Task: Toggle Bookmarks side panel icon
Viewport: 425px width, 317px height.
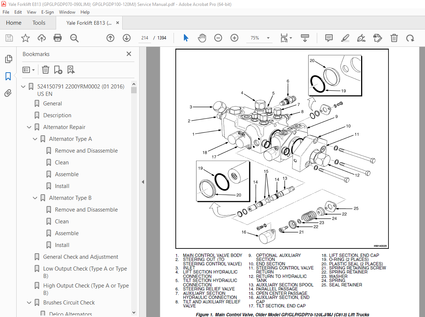Action: (x=8, y=76)
